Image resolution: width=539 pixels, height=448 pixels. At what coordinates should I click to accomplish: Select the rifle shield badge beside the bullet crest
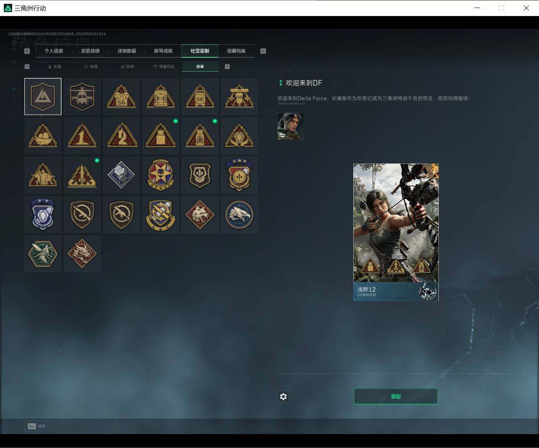coord(121,215)
